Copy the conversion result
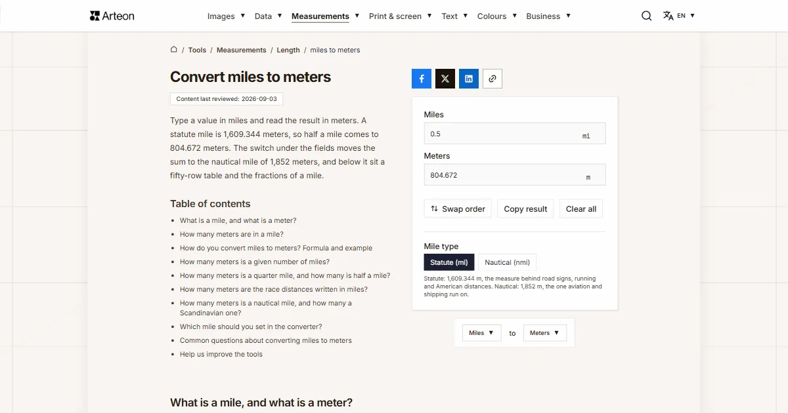This screenshot has width=788, height=413. 525,208
